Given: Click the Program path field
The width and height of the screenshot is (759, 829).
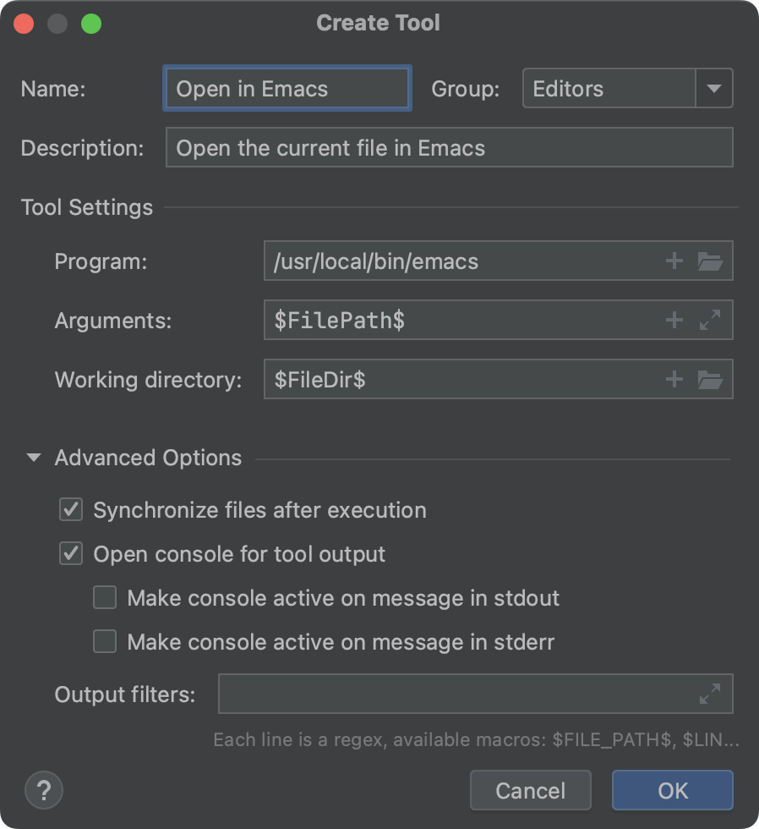Looking at the screenshot, I should [465, 261].
